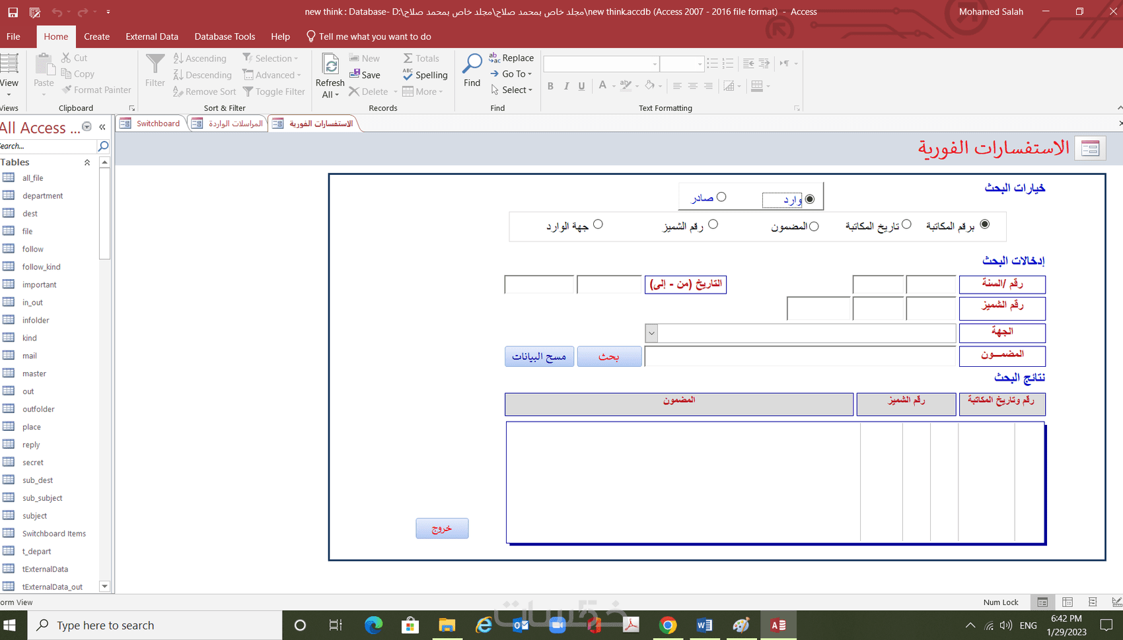Open Google Chrome from taskbar

click(x=668, y=625)
